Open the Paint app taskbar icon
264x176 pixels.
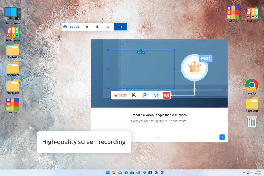[x=144, y=173]
